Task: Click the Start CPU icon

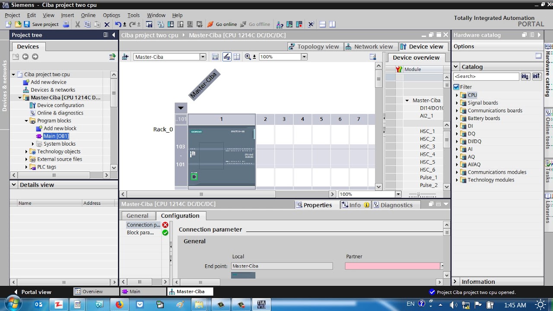Action: (289, 25)
